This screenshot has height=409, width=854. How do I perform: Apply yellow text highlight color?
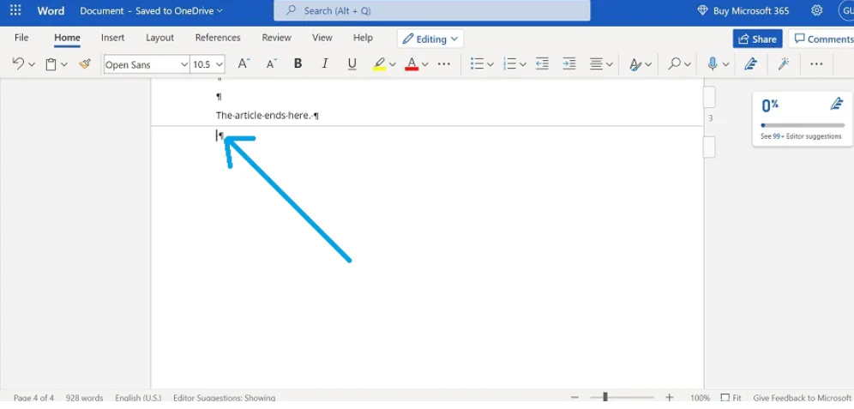click(379, 64)
